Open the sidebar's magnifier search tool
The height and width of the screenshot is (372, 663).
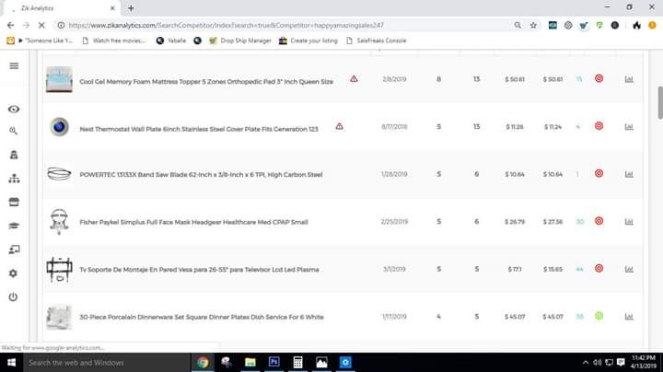click(14, 132)
